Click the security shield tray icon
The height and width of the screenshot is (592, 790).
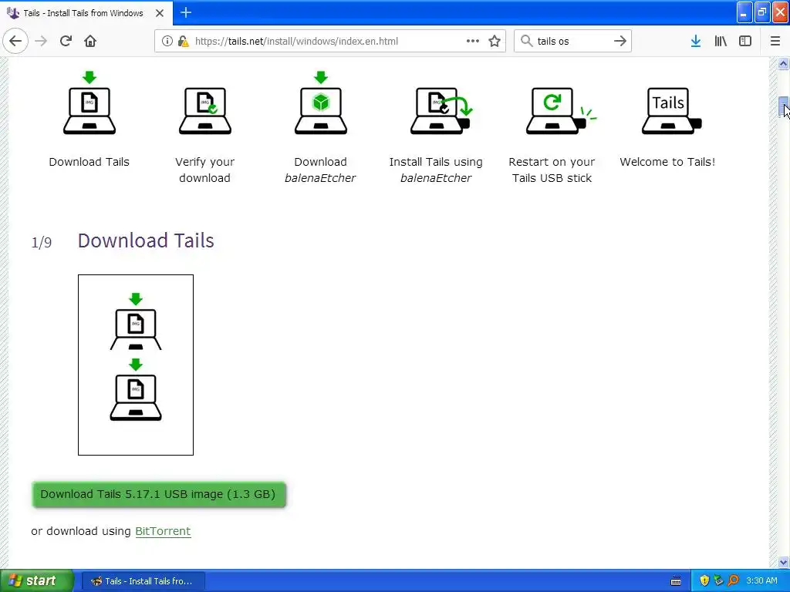coord(704,581)
